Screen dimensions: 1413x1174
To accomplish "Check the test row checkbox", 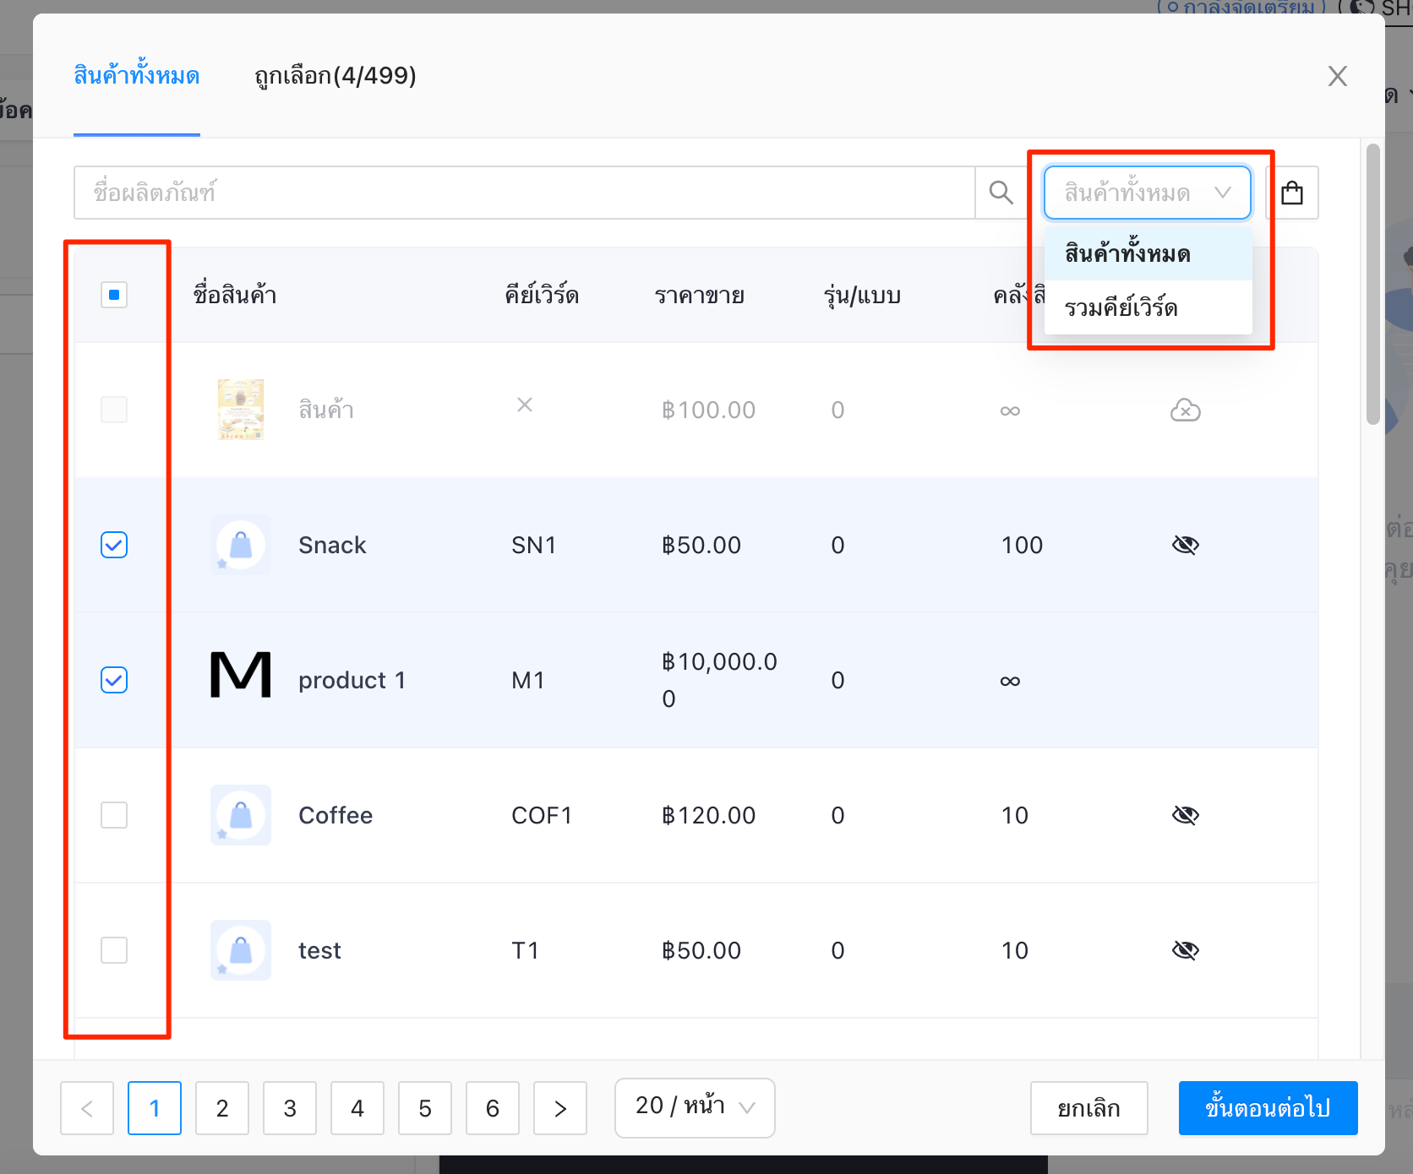I will [114, 950].
